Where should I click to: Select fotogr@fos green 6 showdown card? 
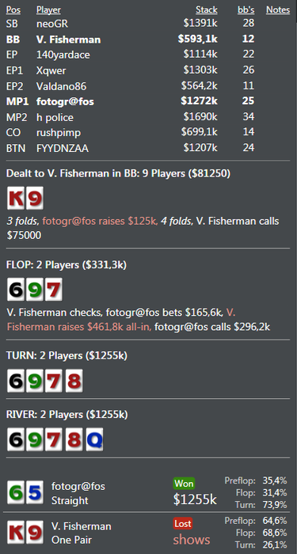(x=17, y=492)
